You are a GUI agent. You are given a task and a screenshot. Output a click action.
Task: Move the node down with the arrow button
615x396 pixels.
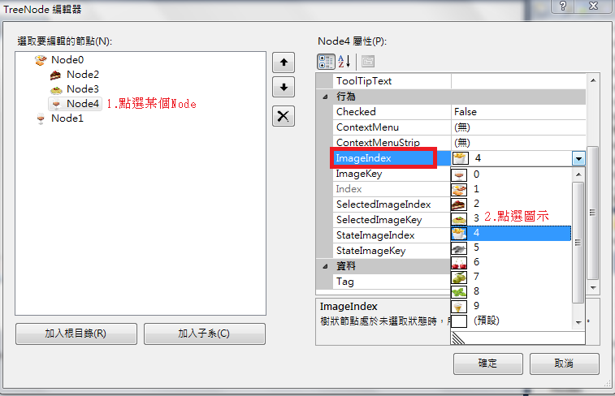click(284, 87)
